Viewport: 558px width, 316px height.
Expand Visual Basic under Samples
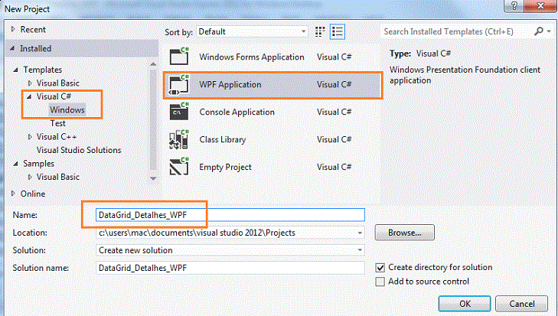click(x=30, y=177)
